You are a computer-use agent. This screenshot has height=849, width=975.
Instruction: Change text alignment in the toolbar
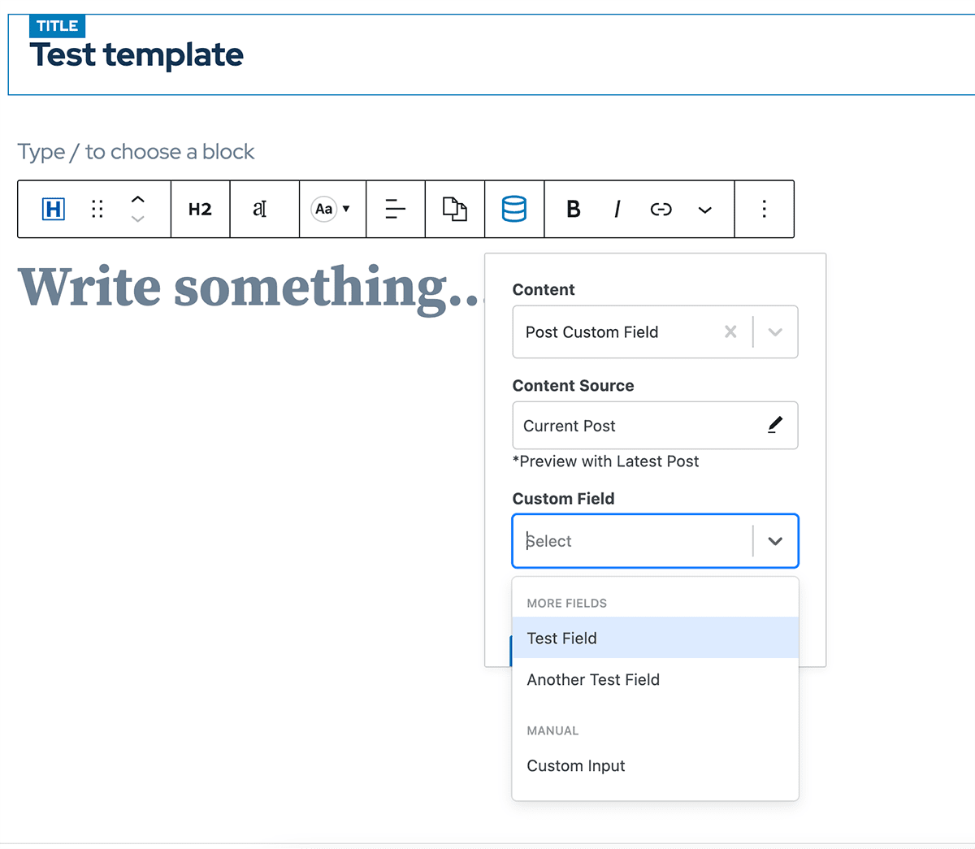click(395, 210)
